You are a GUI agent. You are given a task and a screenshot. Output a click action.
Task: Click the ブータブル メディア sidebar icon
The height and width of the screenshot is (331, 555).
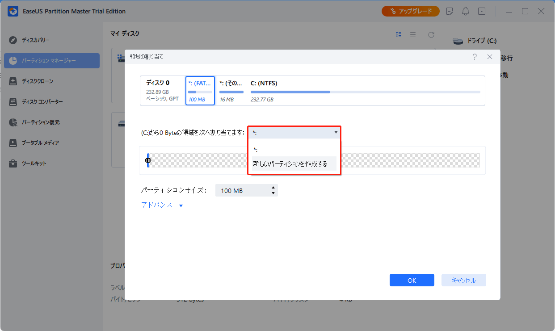(13, 143)
